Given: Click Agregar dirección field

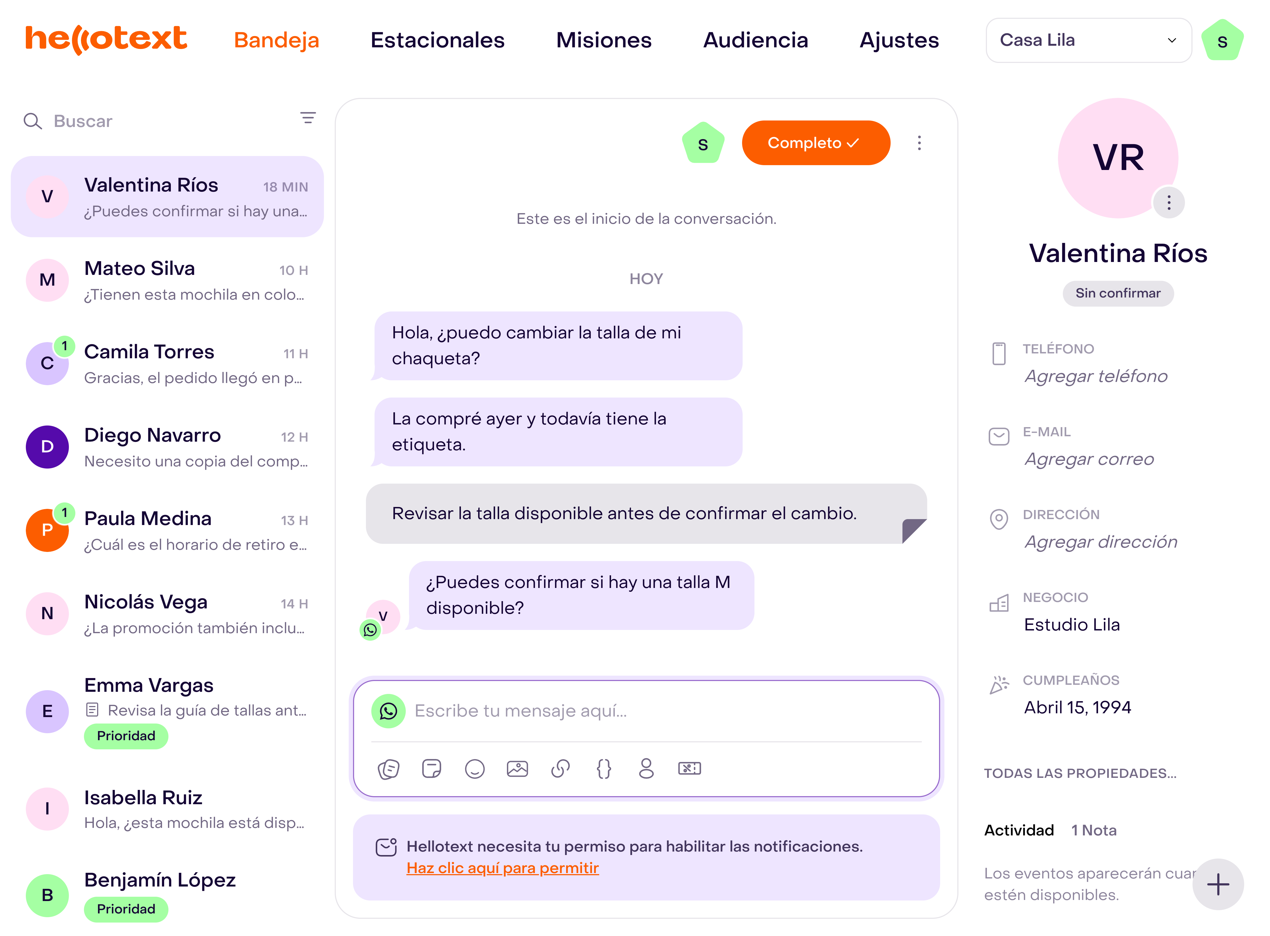Looking at the screenshot, I should coord(1101,542).
